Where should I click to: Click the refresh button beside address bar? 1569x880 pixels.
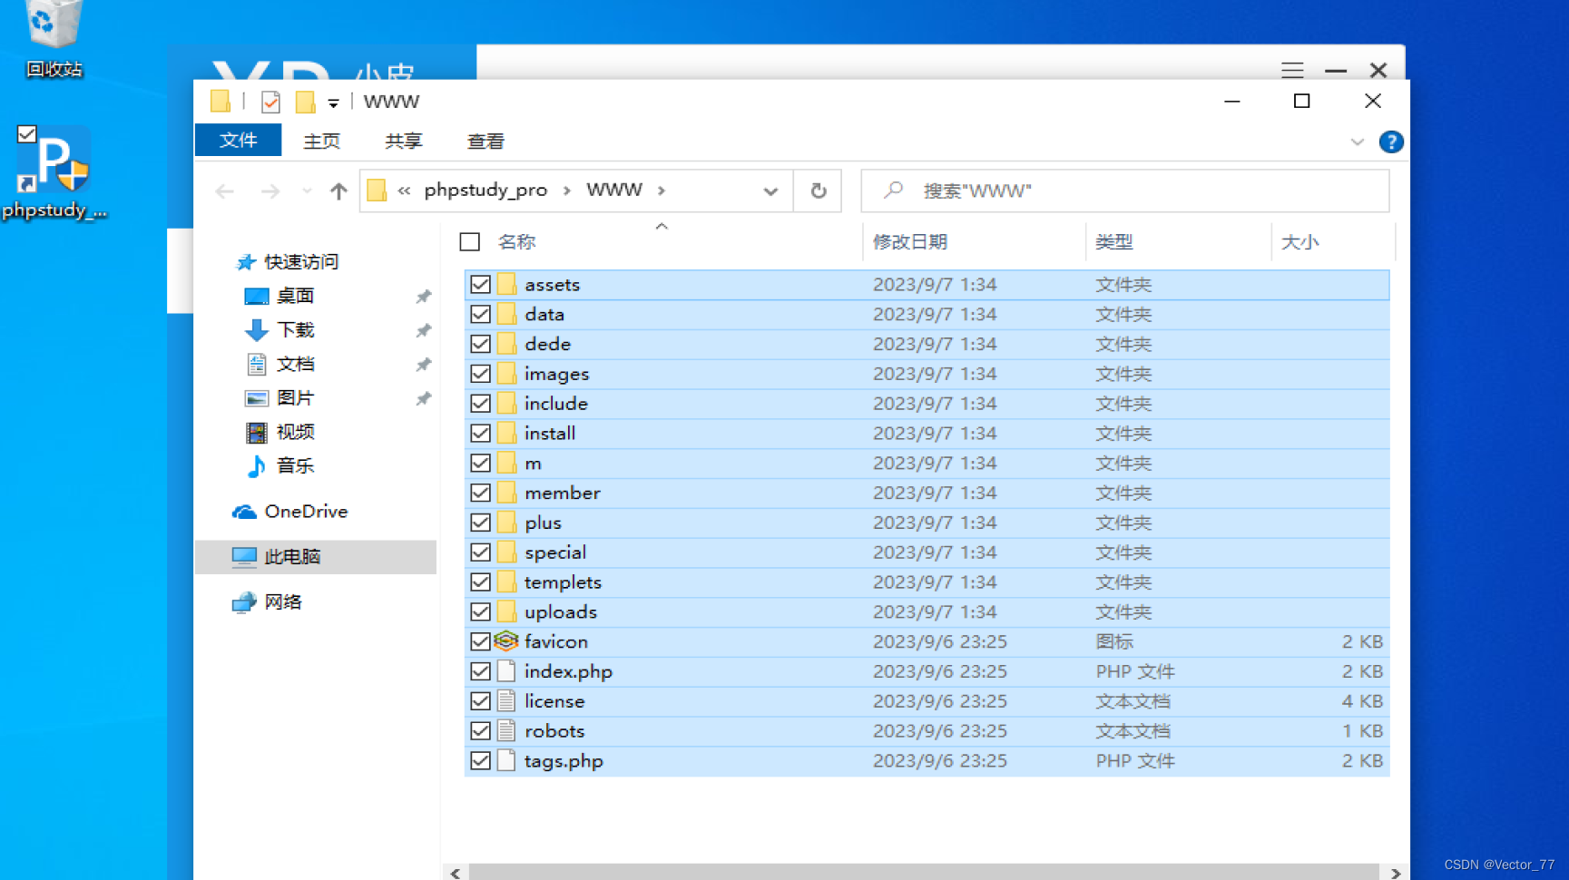(x=819, y=191)
